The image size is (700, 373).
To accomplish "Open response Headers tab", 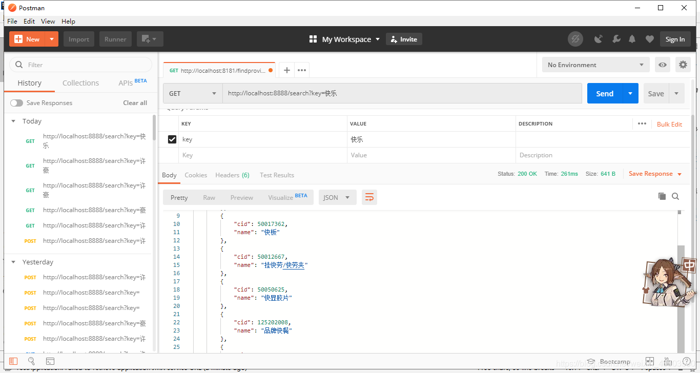I will (x=232, y=175).
